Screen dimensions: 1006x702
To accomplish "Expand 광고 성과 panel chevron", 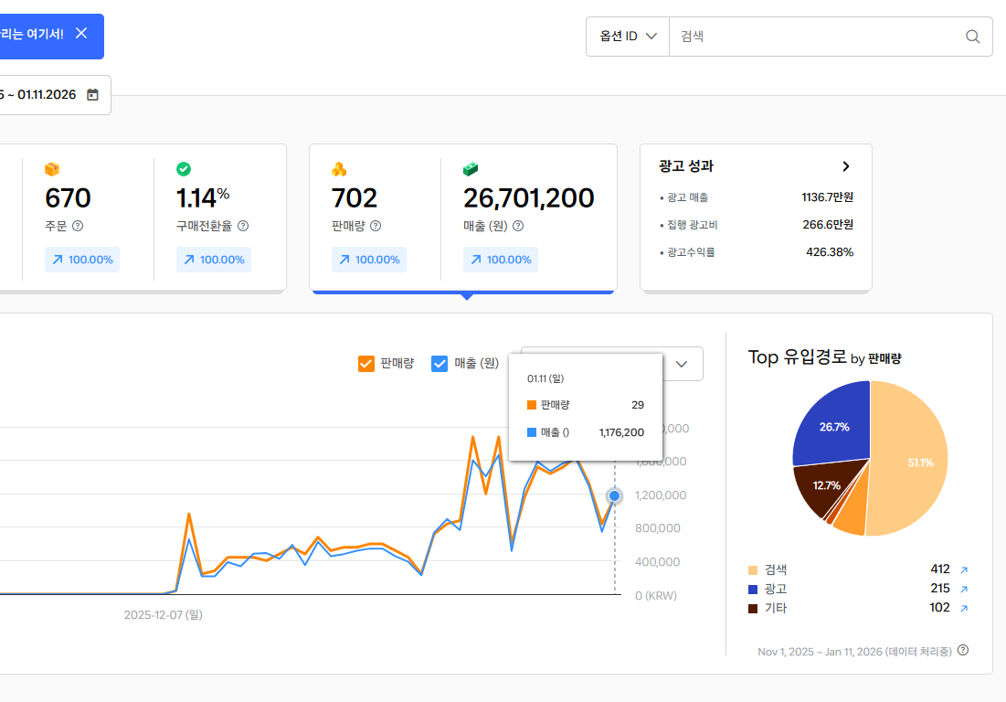I will click(x=846, y=166).
